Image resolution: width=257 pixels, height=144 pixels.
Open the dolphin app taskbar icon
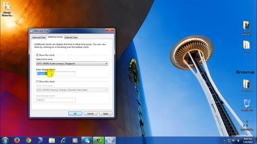click(x=40, y=140)
